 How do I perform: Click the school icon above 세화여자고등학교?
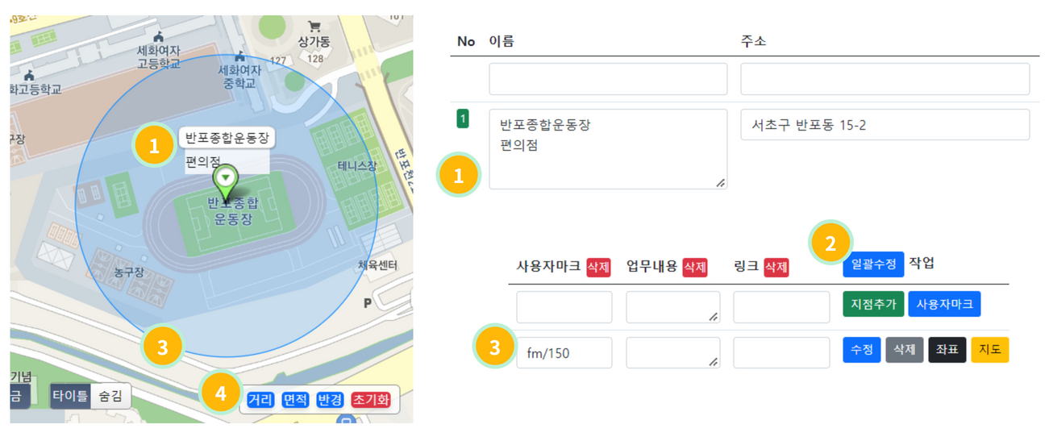(158, 36)
